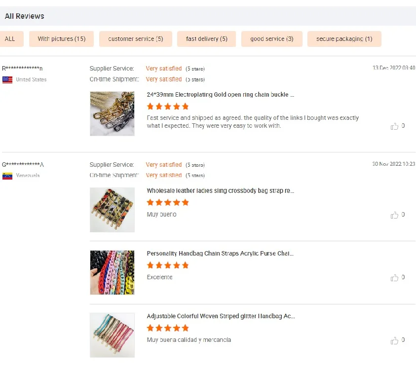Open 'Wholesale leather ladies sling crossbody' link
The height and width of the screenshot is (370, 416).
[x=221, y=191]
